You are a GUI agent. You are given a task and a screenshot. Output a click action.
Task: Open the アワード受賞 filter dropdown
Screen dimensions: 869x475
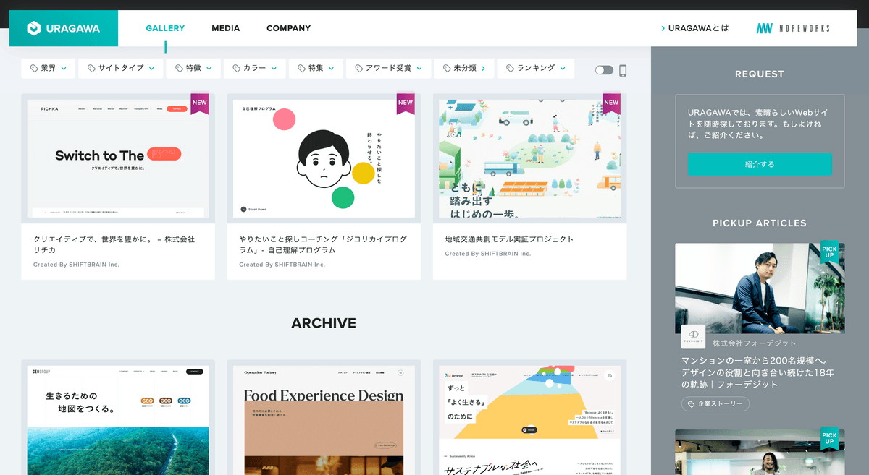(x=387, y=69)
